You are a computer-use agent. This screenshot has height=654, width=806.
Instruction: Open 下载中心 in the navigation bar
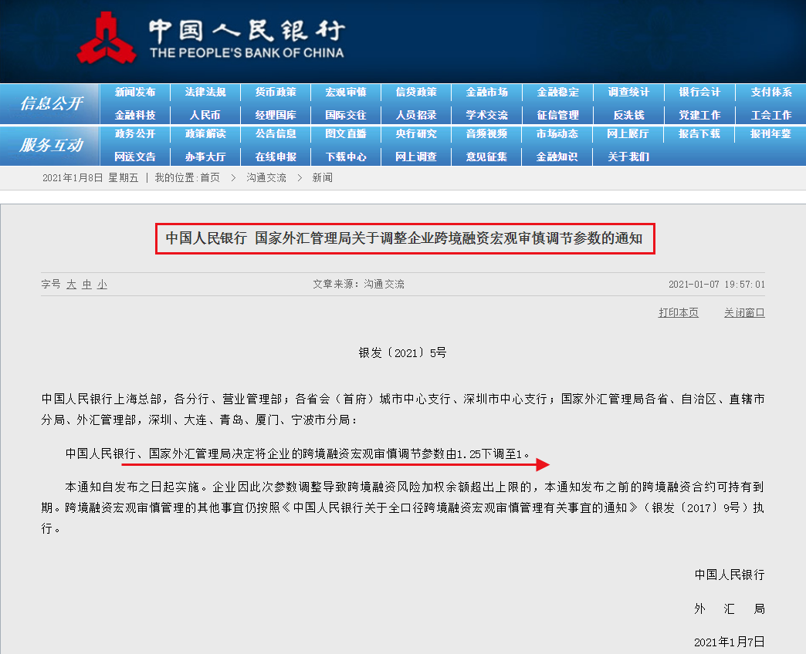[346, 156]
